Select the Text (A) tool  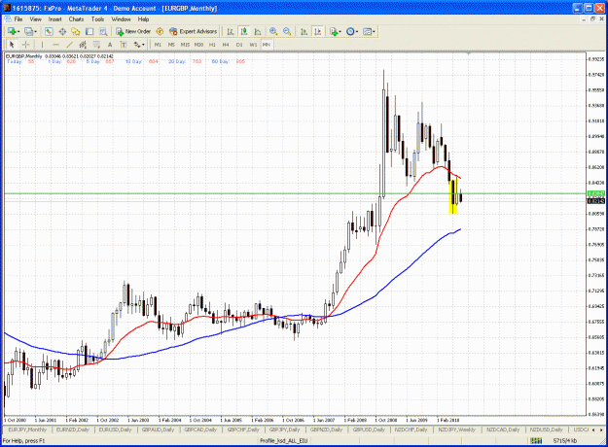[110, 45]
